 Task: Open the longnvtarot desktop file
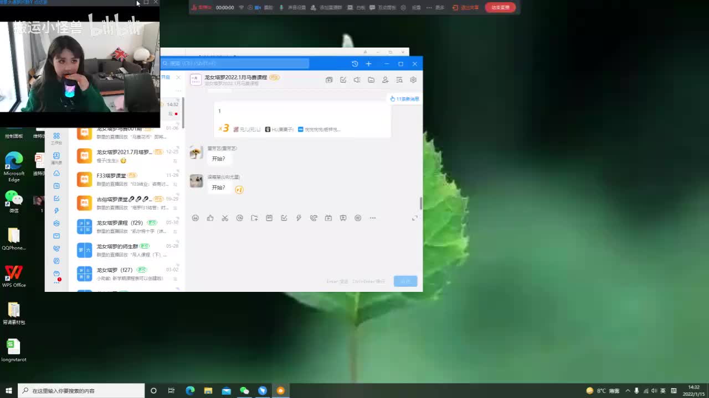click(x=14, y=350)
